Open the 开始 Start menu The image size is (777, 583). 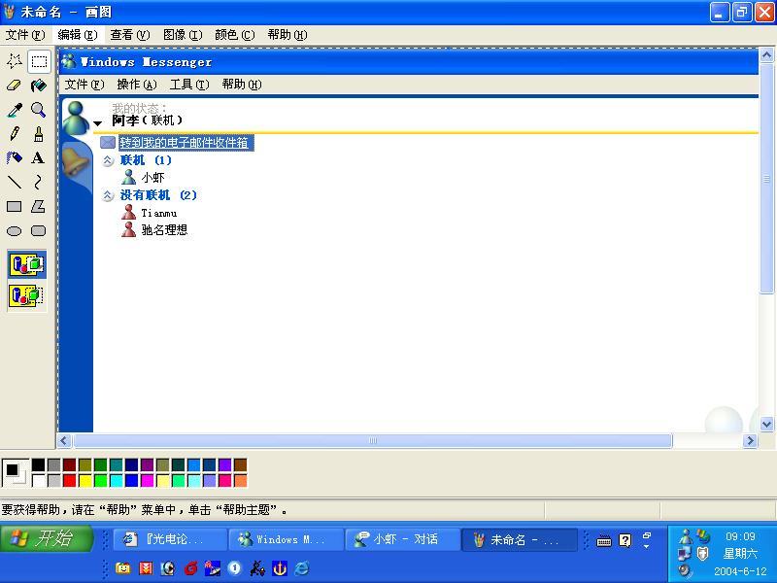(47, 538)
